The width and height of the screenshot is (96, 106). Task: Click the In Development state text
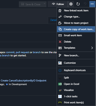point(18,84)
